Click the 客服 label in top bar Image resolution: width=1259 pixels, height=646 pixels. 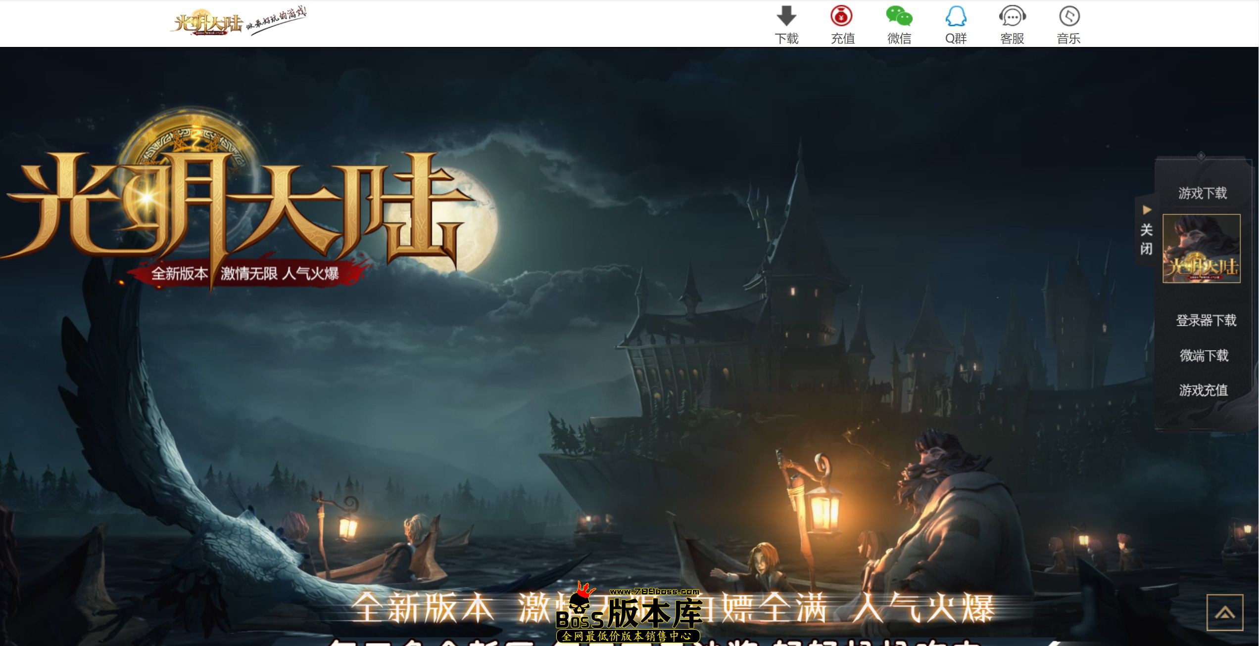[1012, 39]
